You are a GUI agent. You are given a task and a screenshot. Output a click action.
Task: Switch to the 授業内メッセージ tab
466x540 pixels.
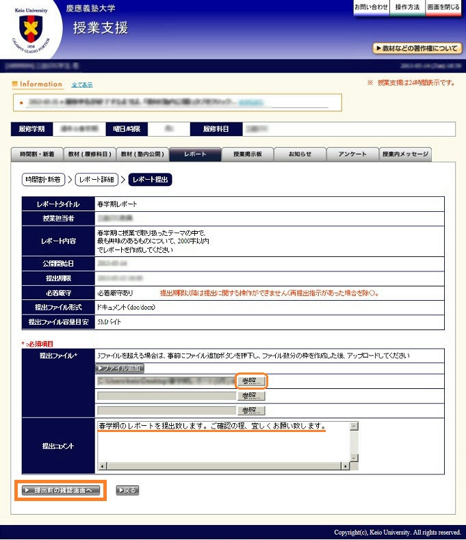(x=406, y=154)
